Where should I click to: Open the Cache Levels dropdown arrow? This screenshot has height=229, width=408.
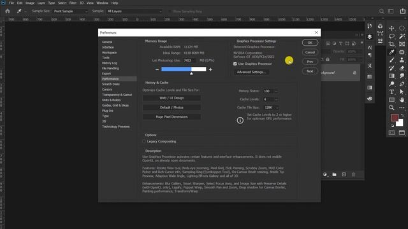[x=276, y=99]
